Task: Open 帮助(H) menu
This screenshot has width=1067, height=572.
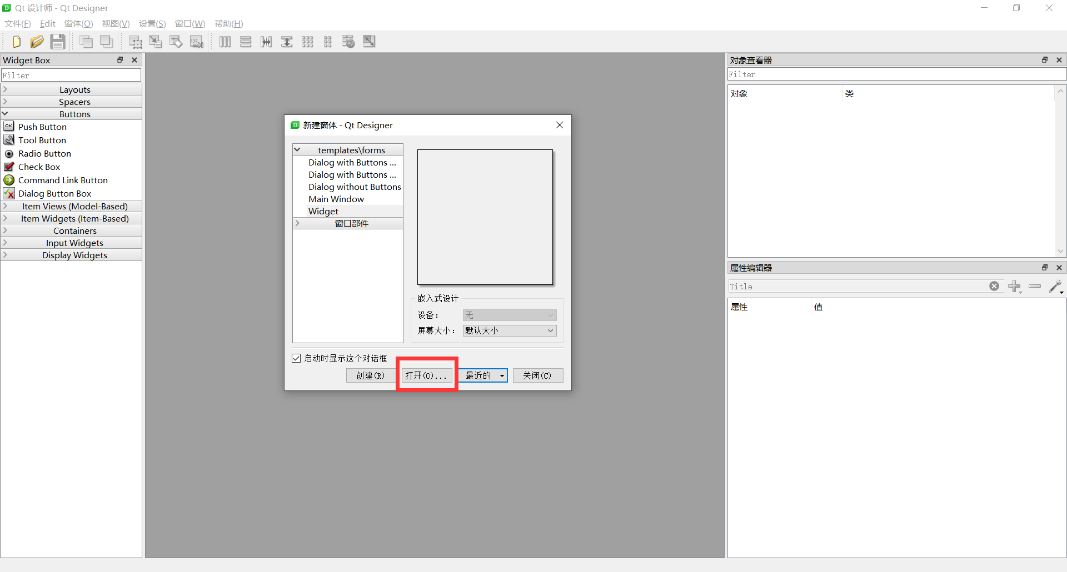Action: click(x=229, y=24)
